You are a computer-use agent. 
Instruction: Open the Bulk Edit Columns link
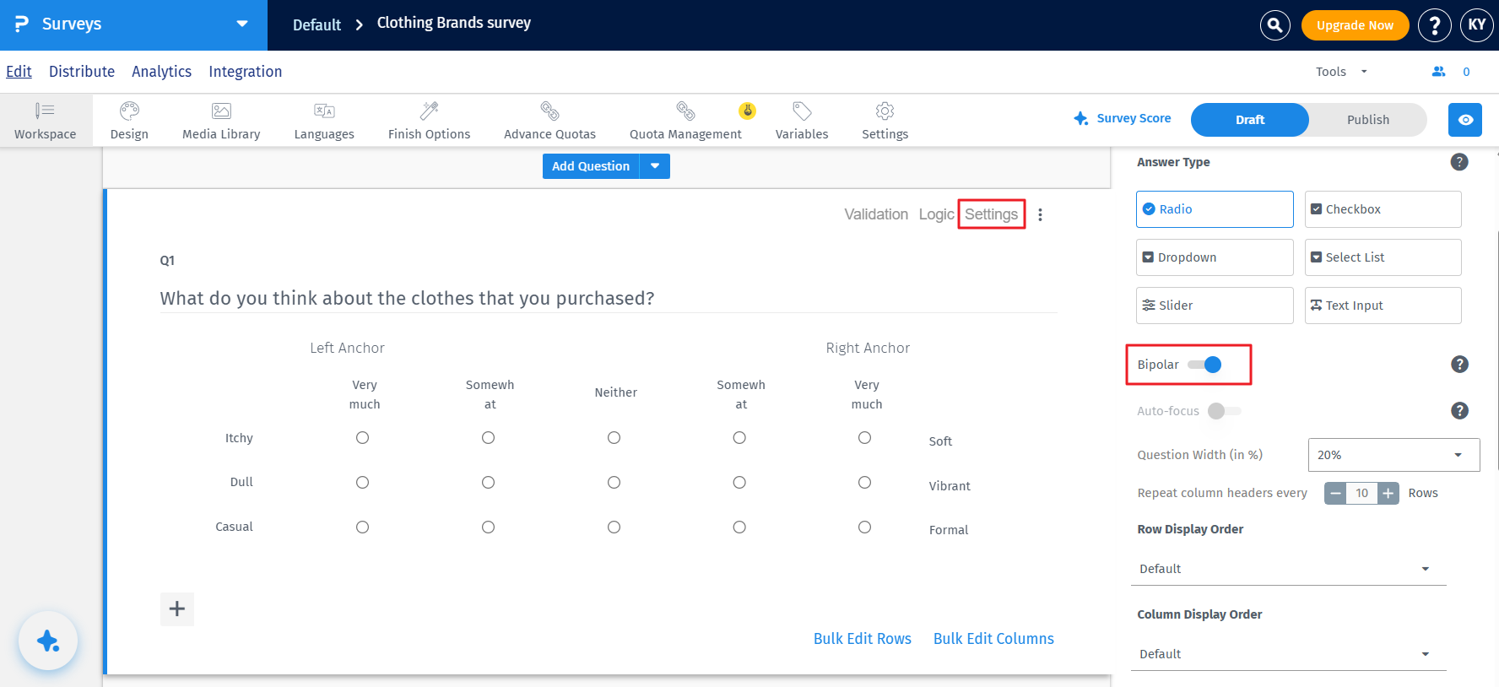[x=993, y=639]
